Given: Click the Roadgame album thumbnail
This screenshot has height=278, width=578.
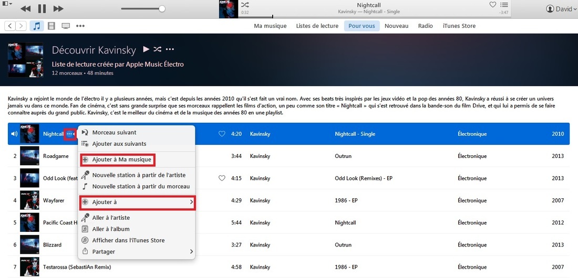Looking at the screenshot, I should pyautogui.click(x=29, y=156).
